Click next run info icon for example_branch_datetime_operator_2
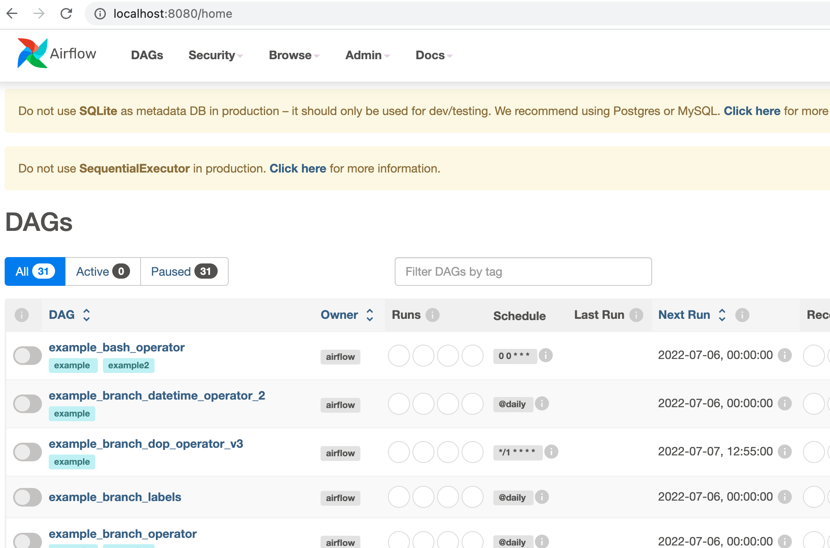Viewport: 830px width, 548px height. click(785, 403)
